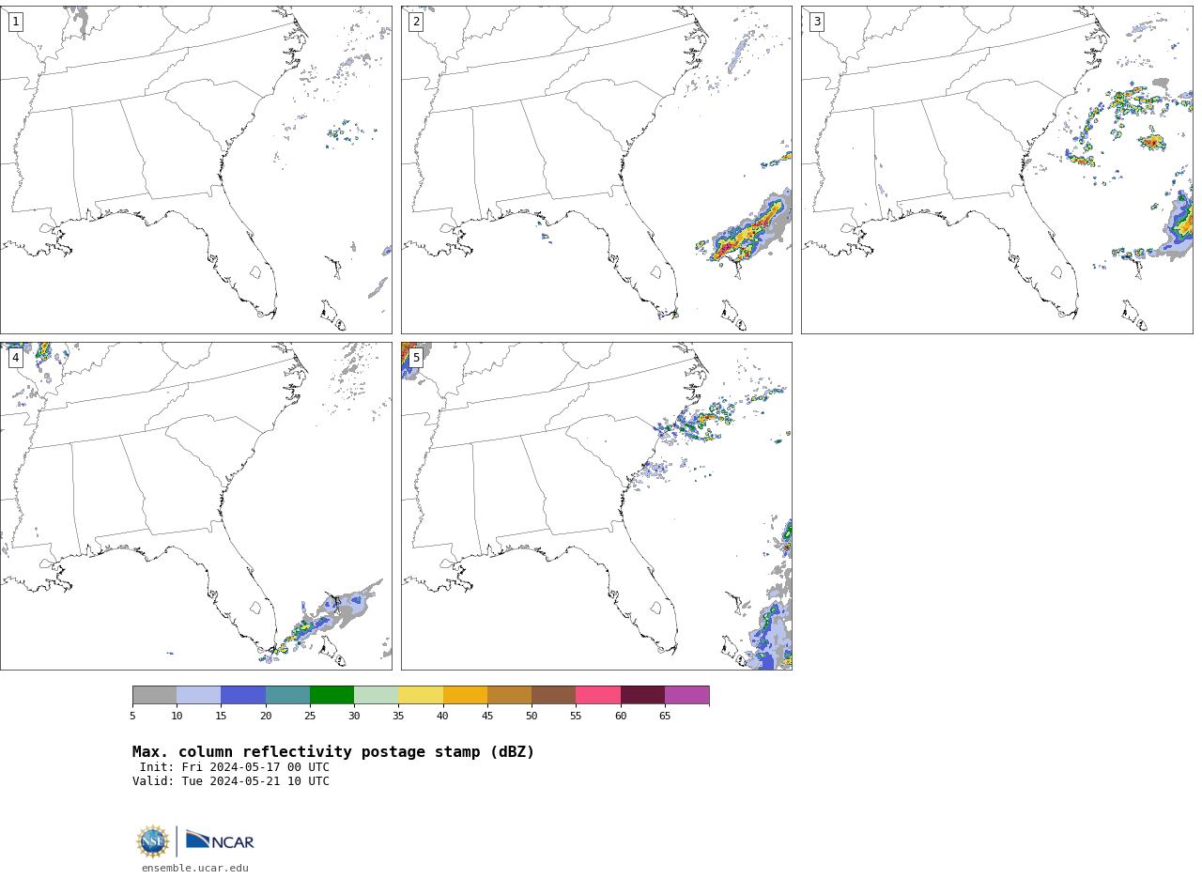
Task: Click the ensemble.ucar.edu text
Action: 195,869
